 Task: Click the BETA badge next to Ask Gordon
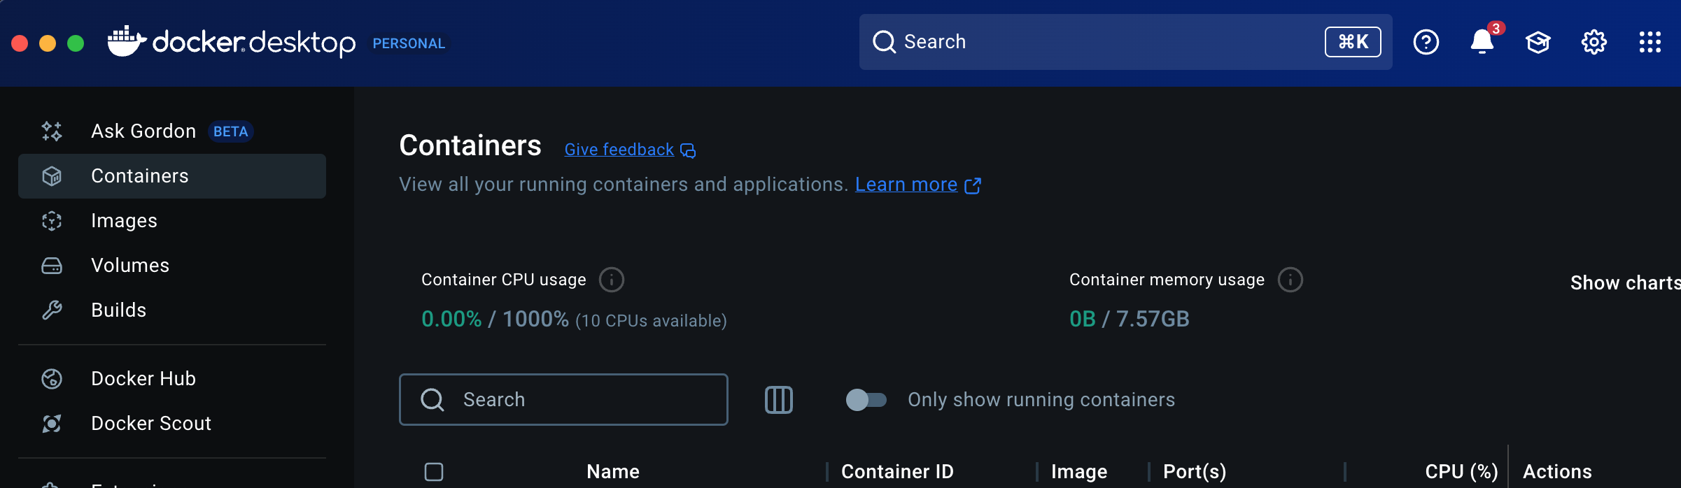pos(231,131)
